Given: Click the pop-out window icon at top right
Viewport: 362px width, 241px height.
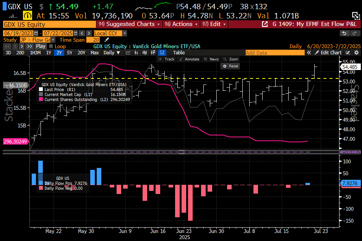Looking at the screenshot, I should click(x=356, y=16).
